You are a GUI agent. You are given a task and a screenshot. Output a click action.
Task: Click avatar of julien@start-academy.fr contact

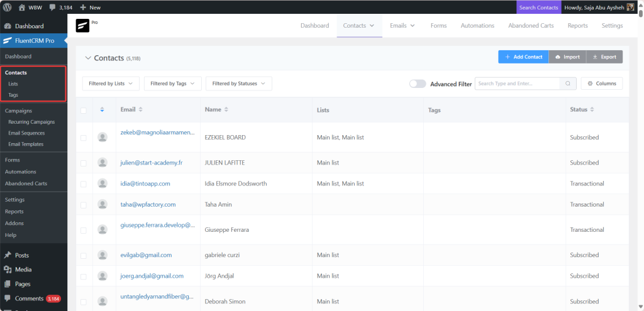pyautogui.click(x=103, y=163)
